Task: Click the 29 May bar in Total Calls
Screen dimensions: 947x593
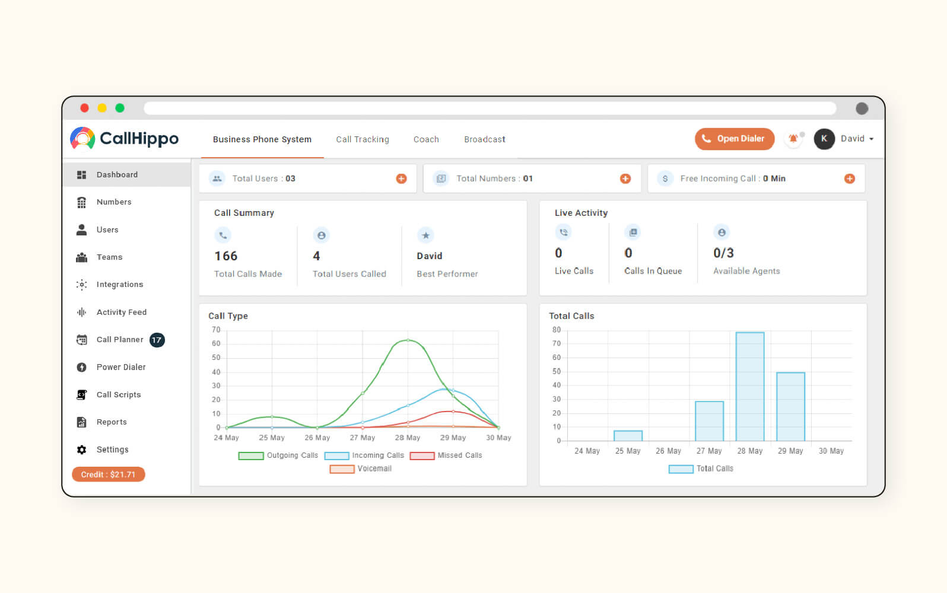Action: [x=790, y=407]
